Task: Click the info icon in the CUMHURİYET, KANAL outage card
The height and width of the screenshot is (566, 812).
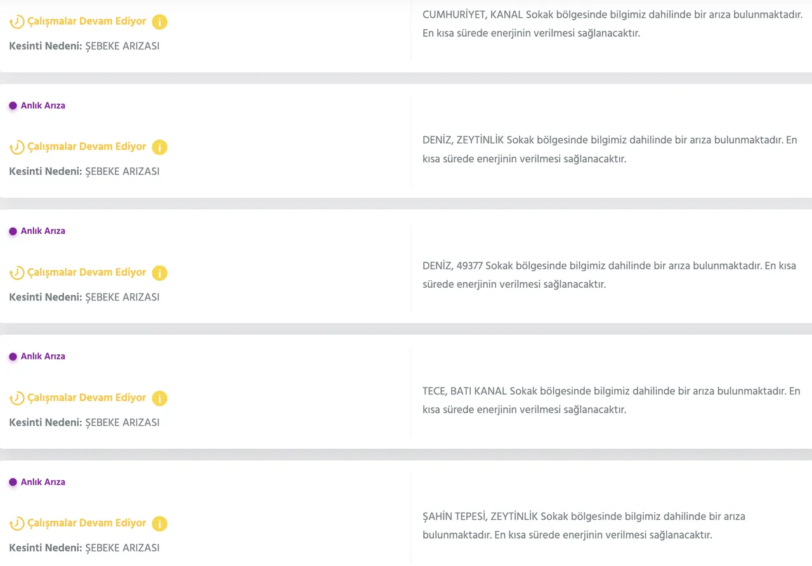Action: point(159,22)
